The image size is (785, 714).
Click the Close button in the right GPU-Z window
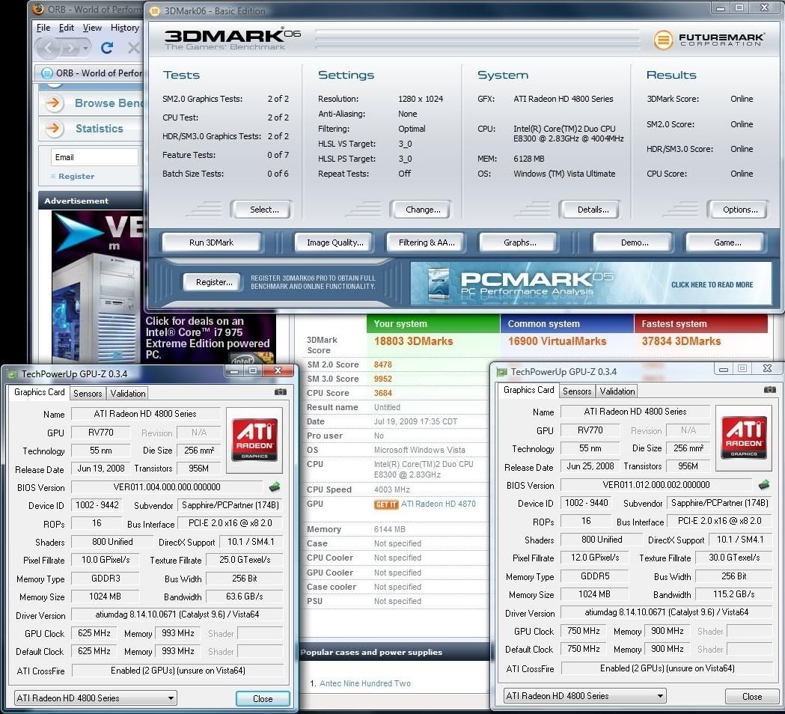[x=752, y=697]
